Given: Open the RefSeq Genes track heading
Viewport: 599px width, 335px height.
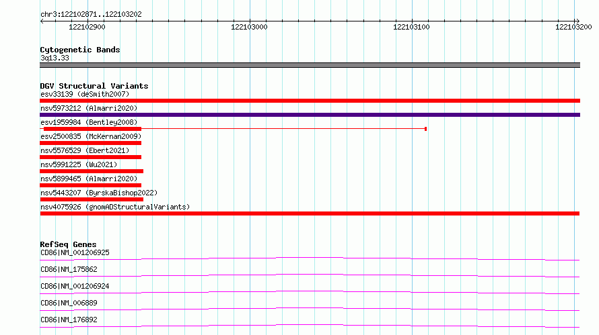Looking at the screenshot, I should click(x=68, y=244).
